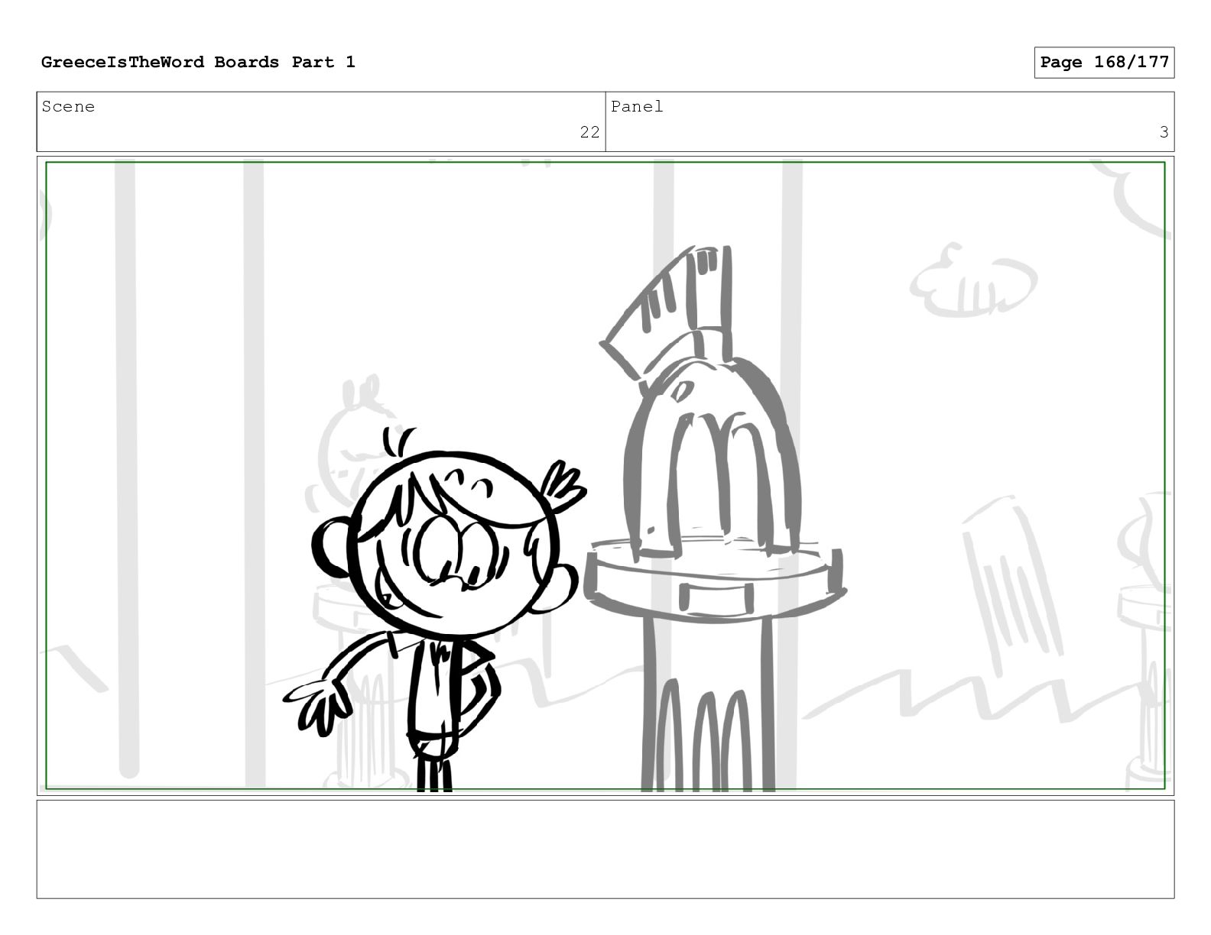Click the scene number '22'
The width and height of the screenshot is (1211, 935).
coord(589,132)
